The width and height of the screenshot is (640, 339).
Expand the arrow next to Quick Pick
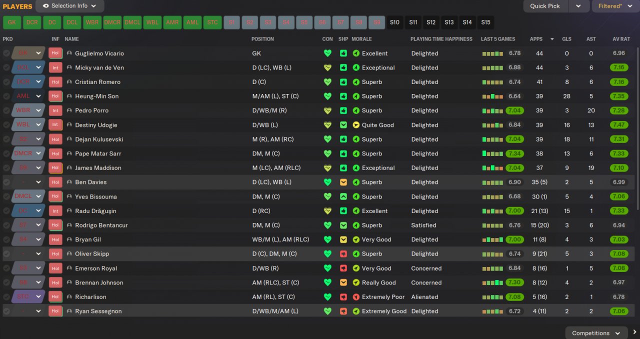coord(578,6)
